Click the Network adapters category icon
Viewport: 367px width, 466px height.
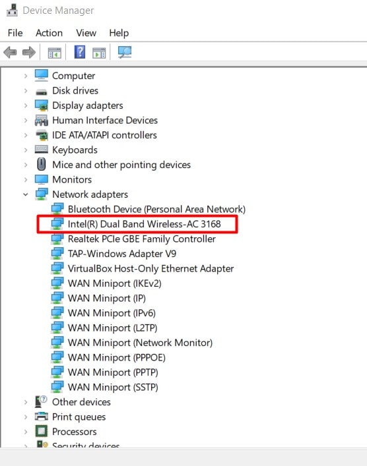tap(42, 194)
